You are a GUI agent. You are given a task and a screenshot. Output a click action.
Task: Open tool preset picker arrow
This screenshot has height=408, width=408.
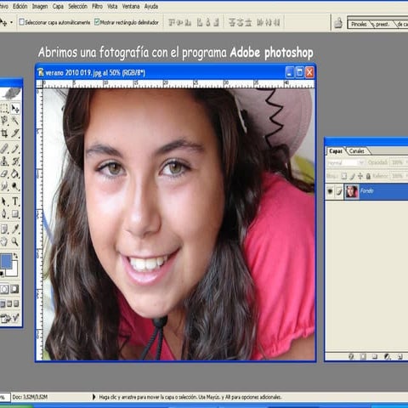(x=11, y=22)
